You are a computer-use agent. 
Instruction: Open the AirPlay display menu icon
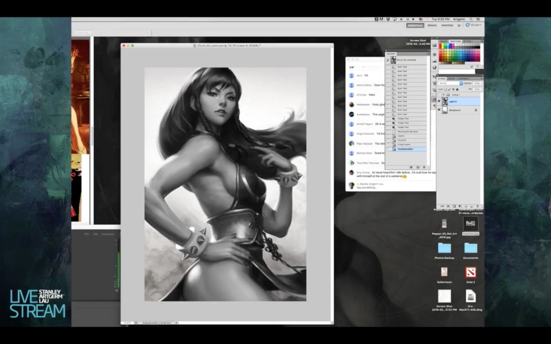395,19
